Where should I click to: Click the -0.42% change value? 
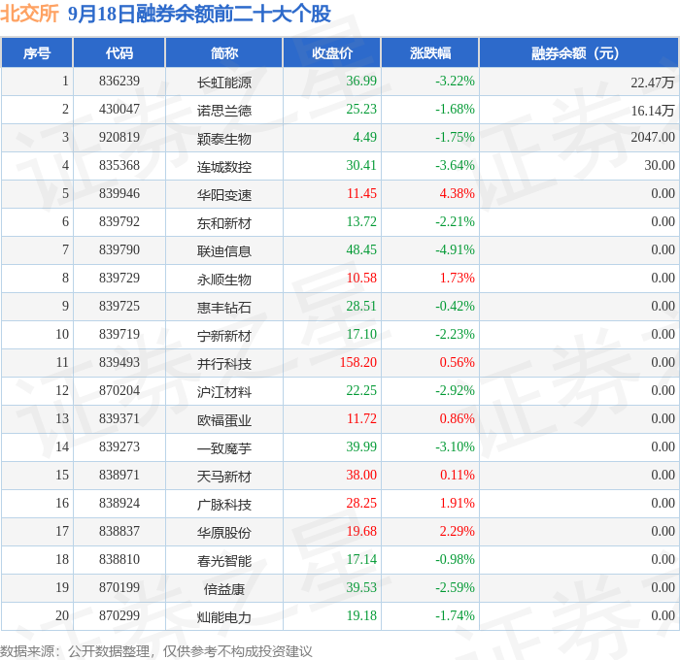coord(455,307)
